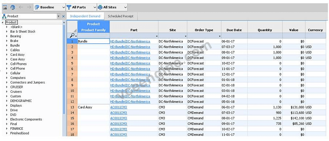The width and height of the screenshot is (329, 141).
Task: Click the Product Family column header
Action: click(x=93, y=30)
